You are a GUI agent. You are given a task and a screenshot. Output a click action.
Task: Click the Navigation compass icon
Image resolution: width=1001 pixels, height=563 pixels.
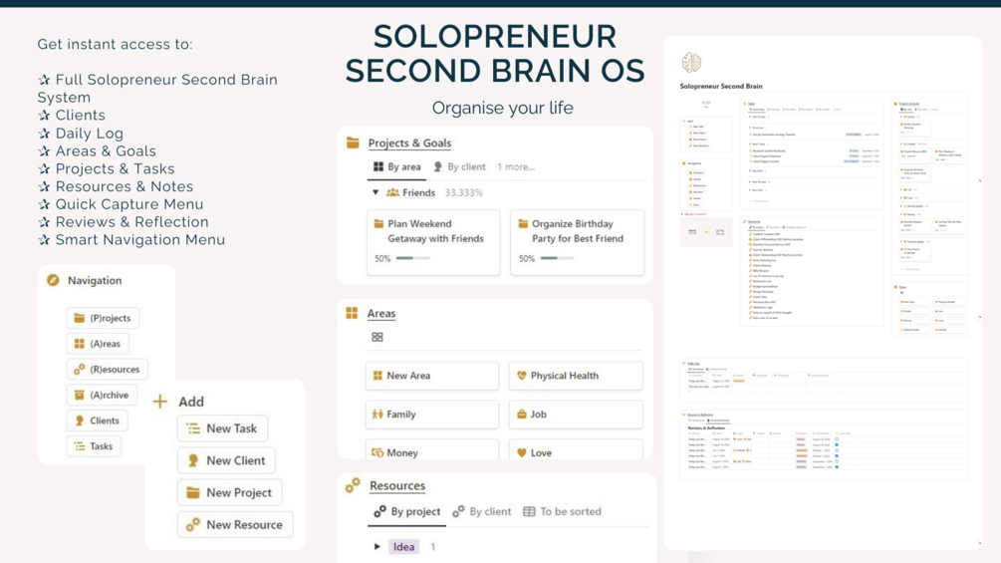pos(53,281)
